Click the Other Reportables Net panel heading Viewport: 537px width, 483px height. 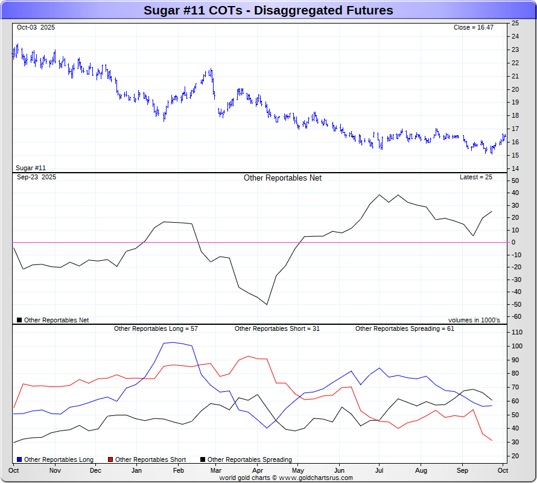pyautogui.click(x=282, y=178)
